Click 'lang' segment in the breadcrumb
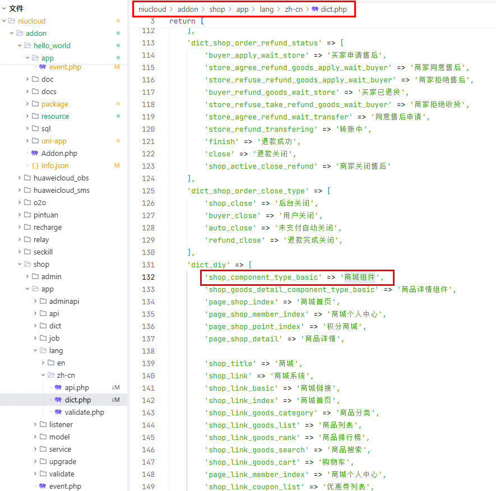The image size is (496, 491). point(266,10)
